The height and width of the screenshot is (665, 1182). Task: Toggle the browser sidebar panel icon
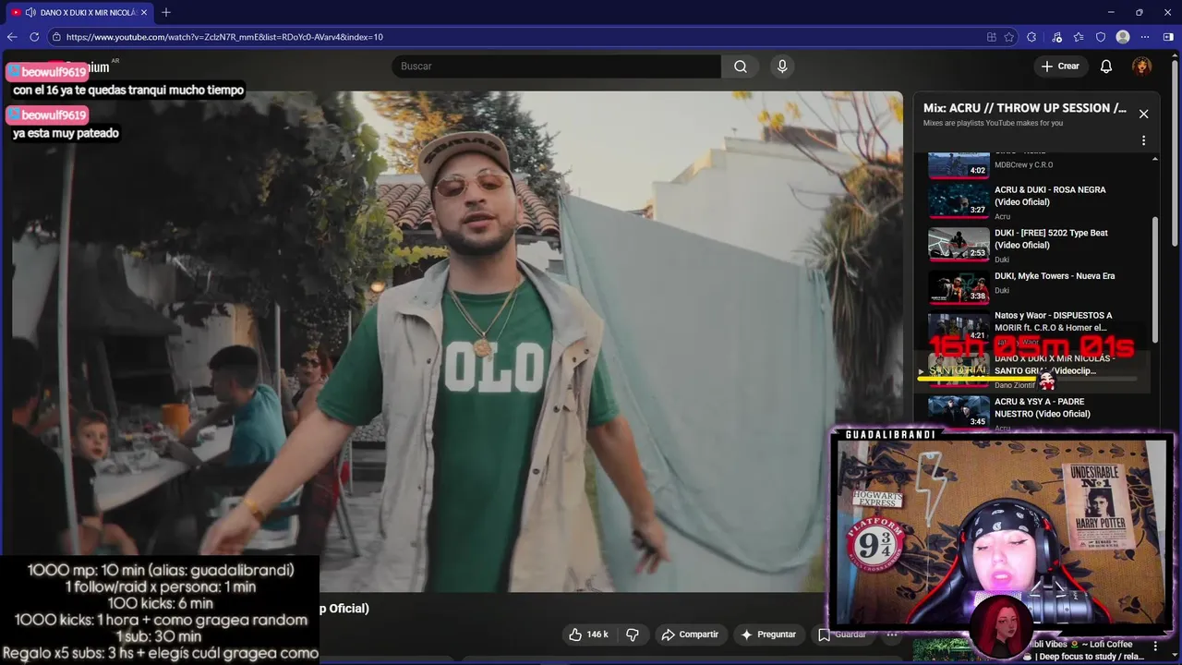click(x=1168, y=37)
